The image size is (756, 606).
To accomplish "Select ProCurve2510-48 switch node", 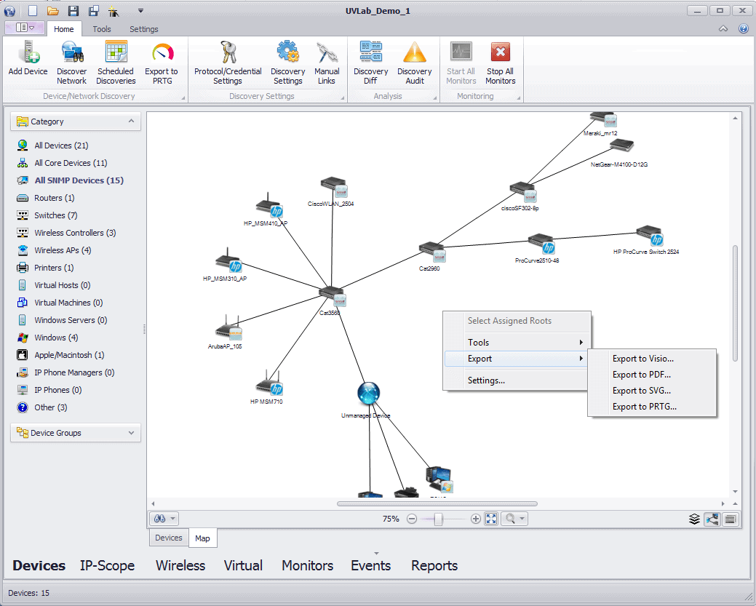I will tap(541, 244).
